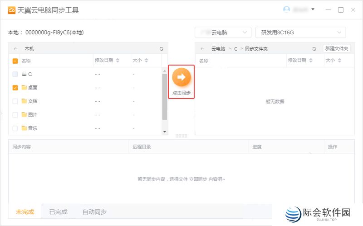Click the C: drive icon
Viewport: 363px width, 226px height.
(24, 74)
